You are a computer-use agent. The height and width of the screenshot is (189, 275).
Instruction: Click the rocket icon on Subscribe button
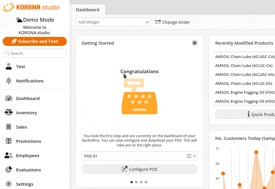(x=14, y=41)
